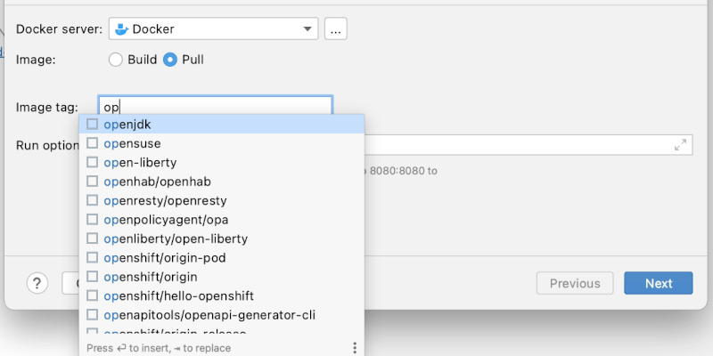Click the icon beside opensuse suggestion
The height and width of the screenshot is (356, 713).
[x=93, y=143]
